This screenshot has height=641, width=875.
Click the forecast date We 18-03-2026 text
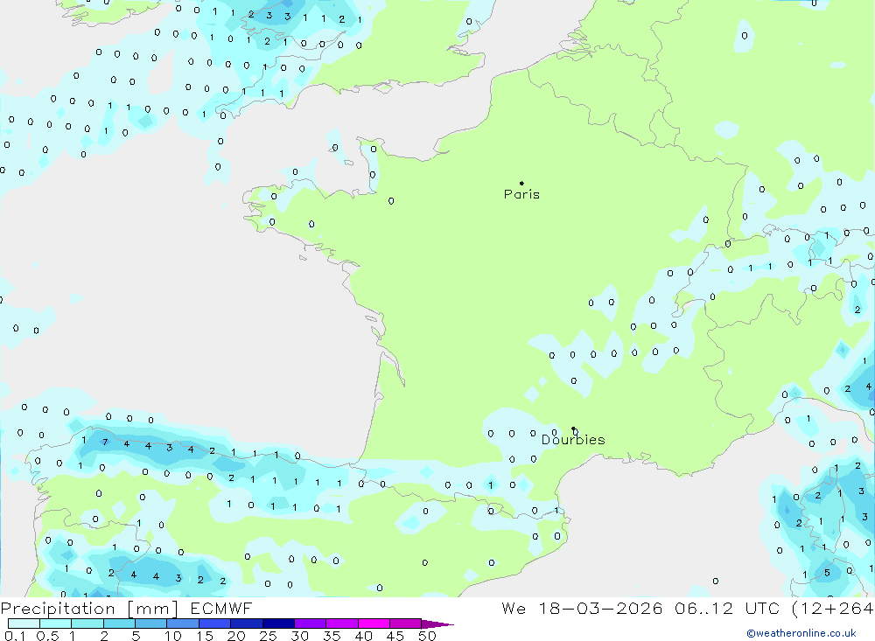point(582,609)
